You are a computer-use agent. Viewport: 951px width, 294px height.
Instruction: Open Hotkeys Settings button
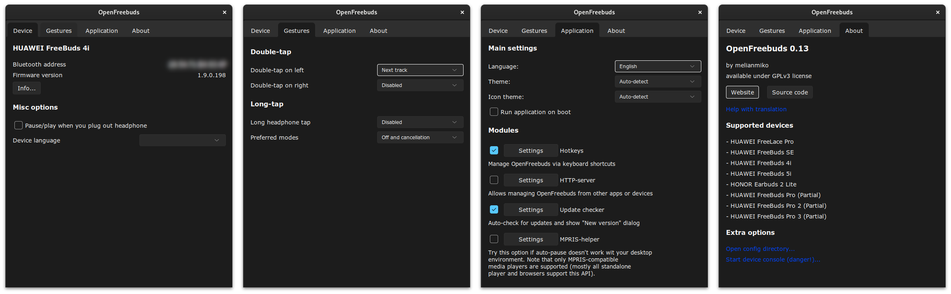coord(531,150)
